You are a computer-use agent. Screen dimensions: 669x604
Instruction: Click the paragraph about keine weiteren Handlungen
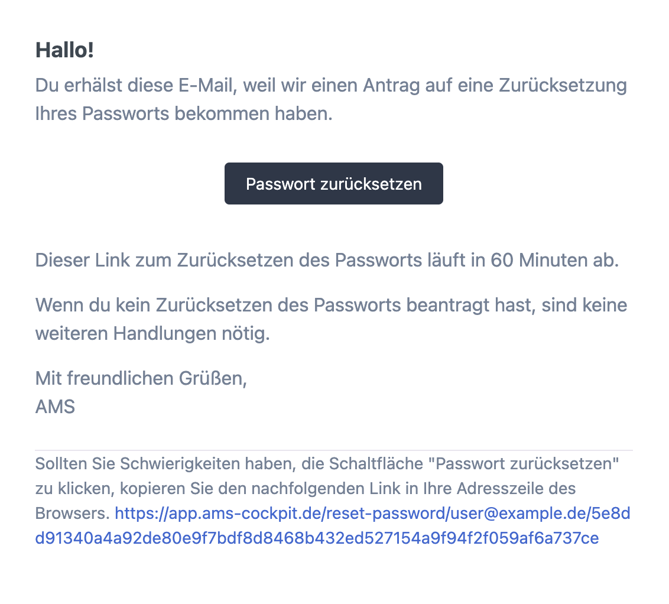(331, 319)
